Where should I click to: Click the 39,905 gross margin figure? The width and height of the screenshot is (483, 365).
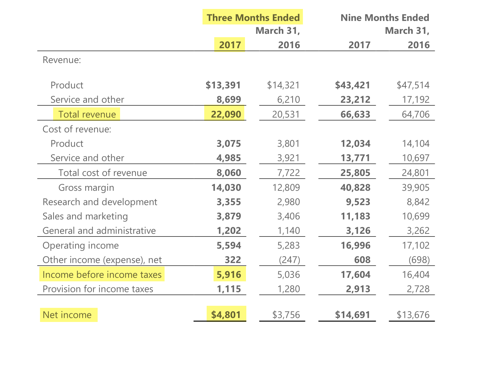pos(416,188)
